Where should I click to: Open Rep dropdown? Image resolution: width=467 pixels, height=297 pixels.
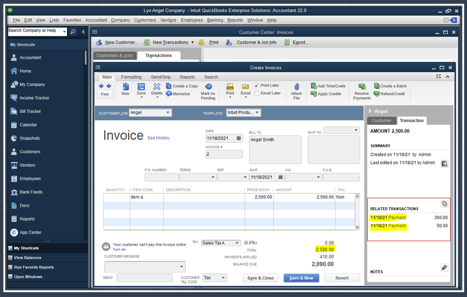[x=245, y=177]
